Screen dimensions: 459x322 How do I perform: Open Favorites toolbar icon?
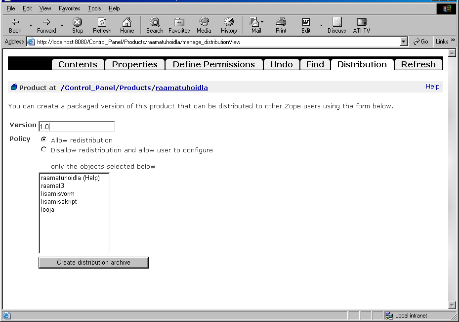tap(179, 26)
